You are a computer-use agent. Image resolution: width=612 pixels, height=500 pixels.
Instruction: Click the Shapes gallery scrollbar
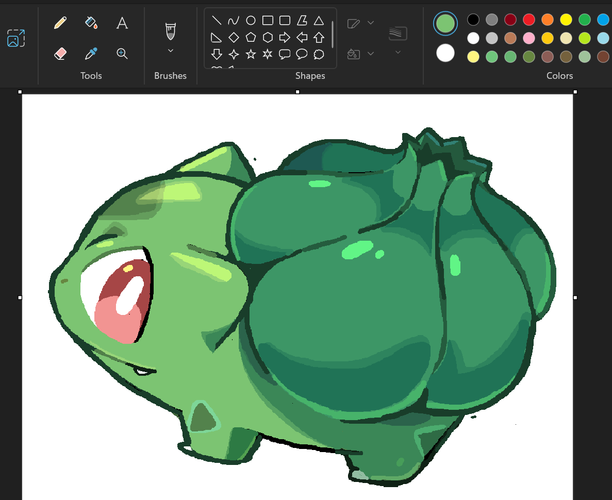click(x=333, y=35)
